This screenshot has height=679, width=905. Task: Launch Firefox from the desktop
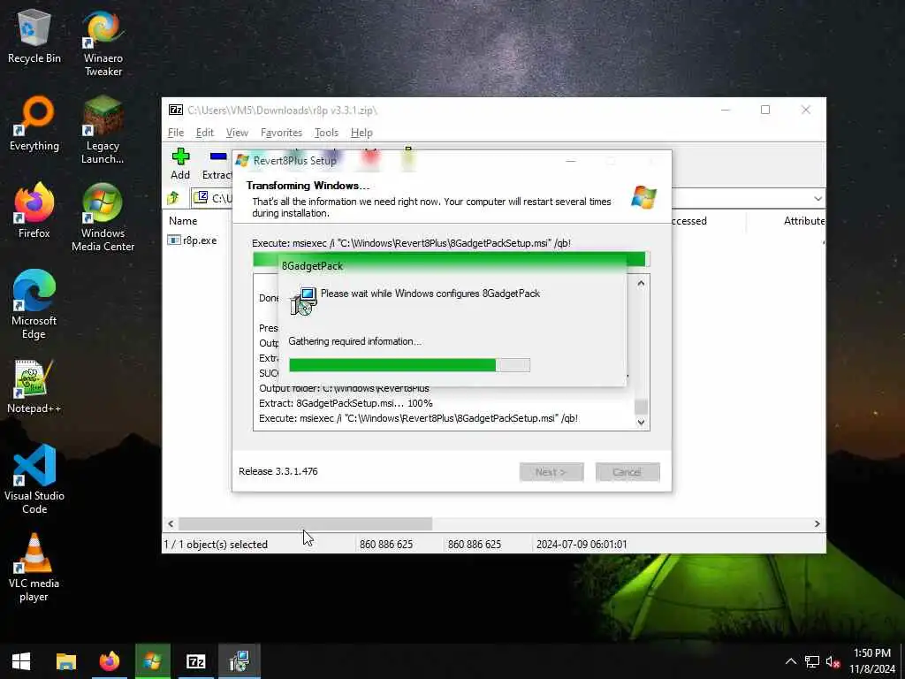point(34,210)
